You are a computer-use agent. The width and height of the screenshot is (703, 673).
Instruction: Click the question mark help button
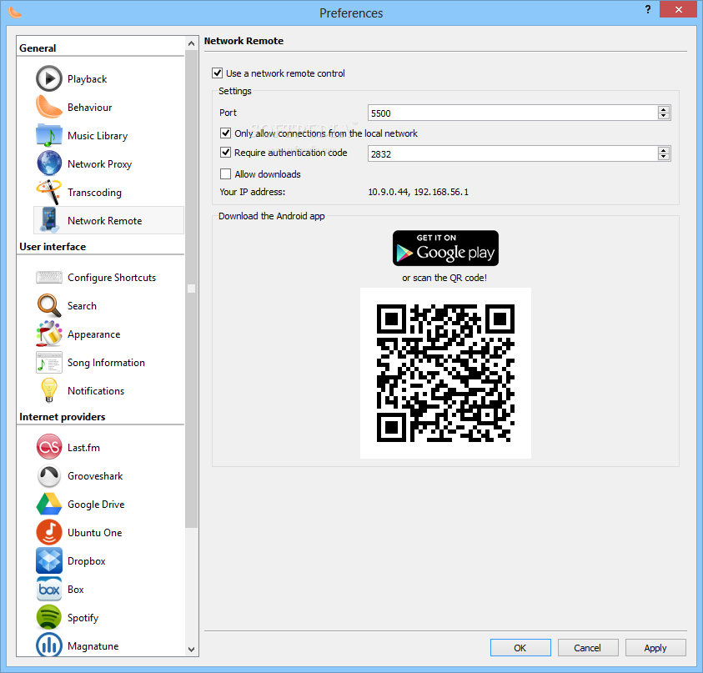648,9
